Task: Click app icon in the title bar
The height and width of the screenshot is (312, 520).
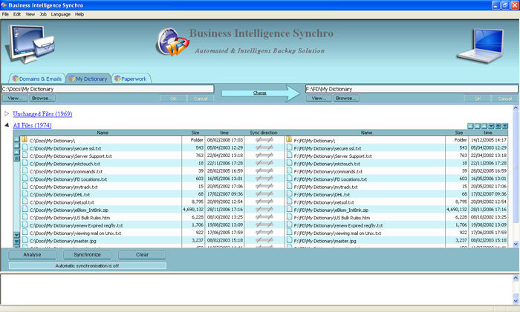Action: click(4, 5)
